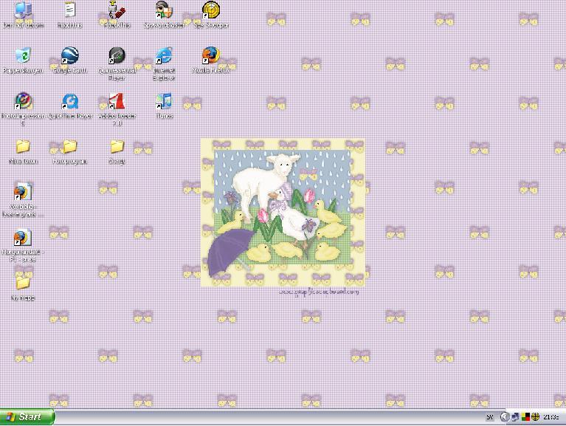The height and width of the screenshot is (426, 566).
Task: Select the Internet Explorer desktop icon
Action: [164, 56]
